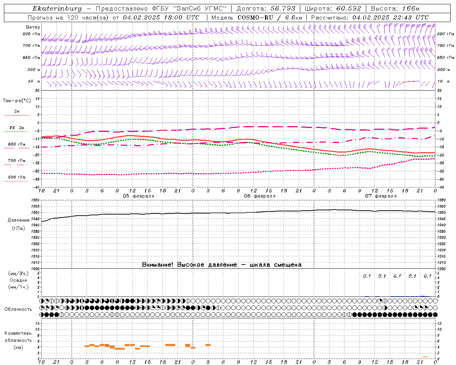Select the 'Высота: 166м' elevation text
456x365 pixels.
pyautogui.click(x=395, y=9)
